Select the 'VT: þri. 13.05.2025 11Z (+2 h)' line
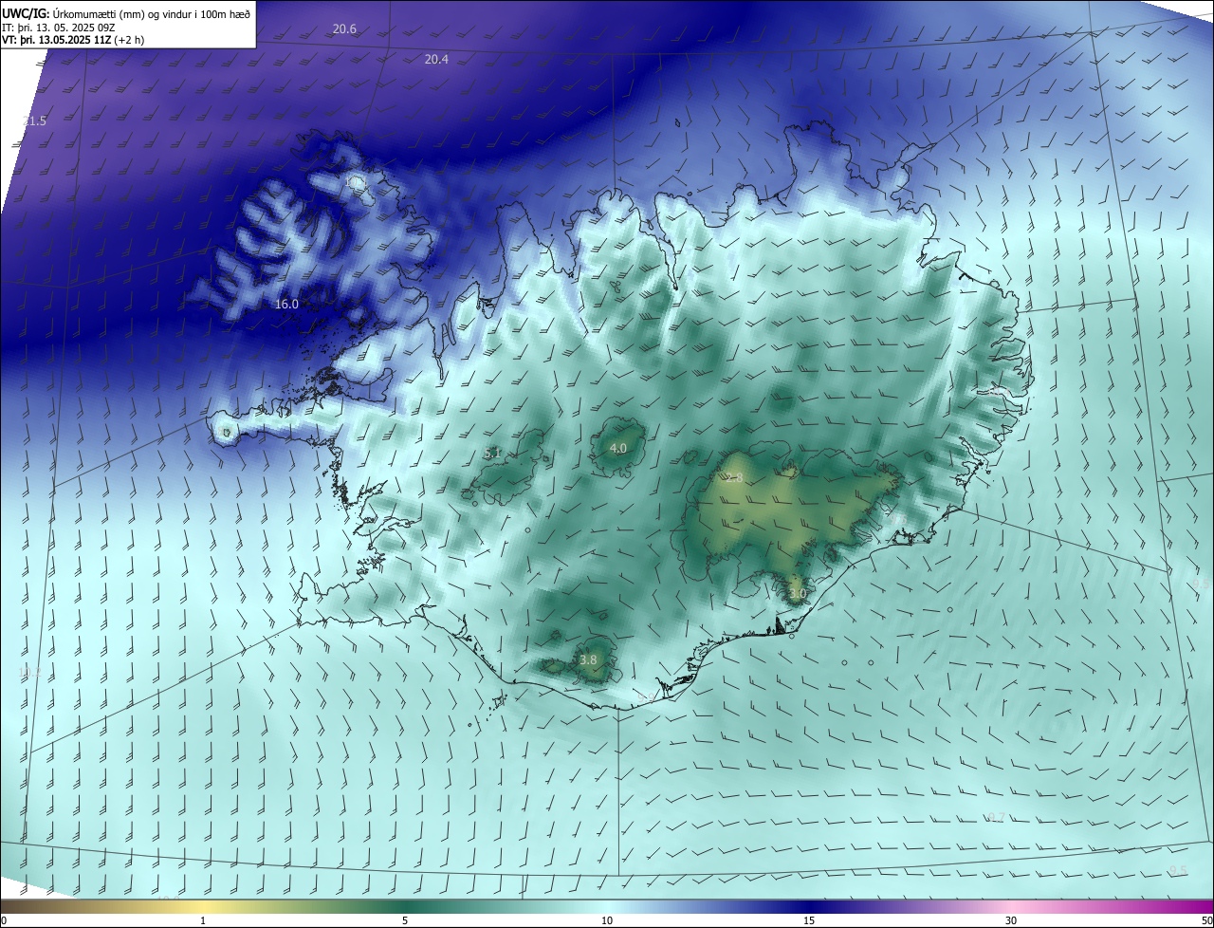Viewport: 1214px width, 928px height. pyautogui.click(x=72, y=40)
